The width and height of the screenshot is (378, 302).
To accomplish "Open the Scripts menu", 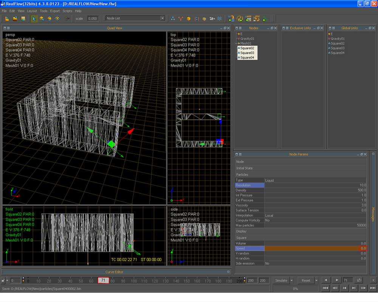I will tap(67, 11).
